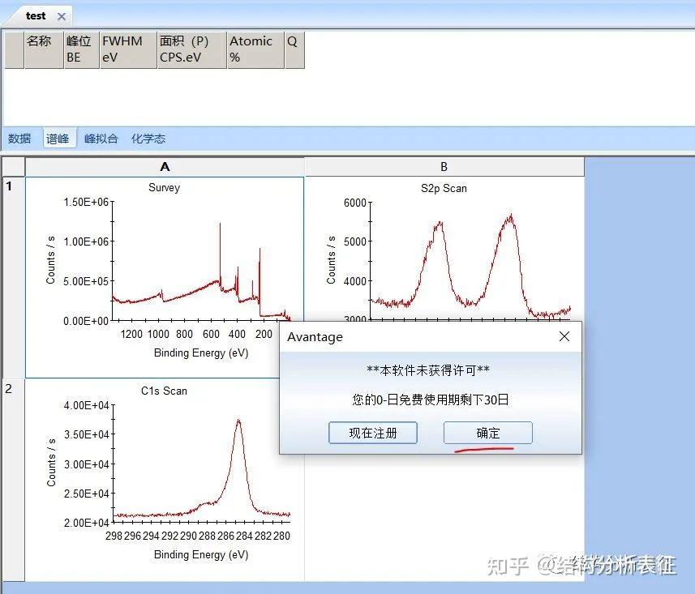Click grid column header A
The image size is (695, 594).
coord(165,166)
